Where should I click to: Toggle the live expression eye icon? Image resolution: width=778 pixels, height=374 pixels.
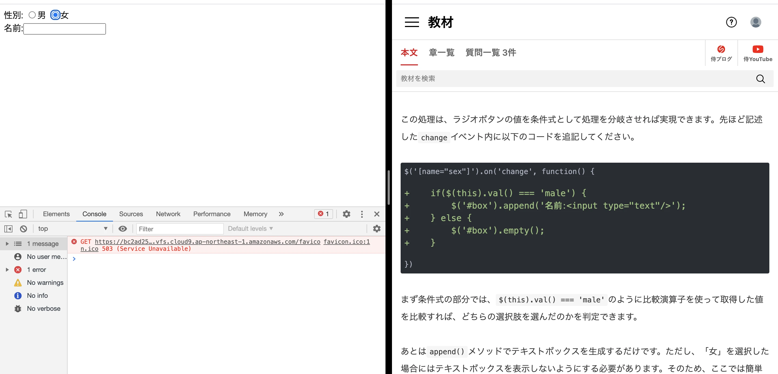(x=123, y=229)
